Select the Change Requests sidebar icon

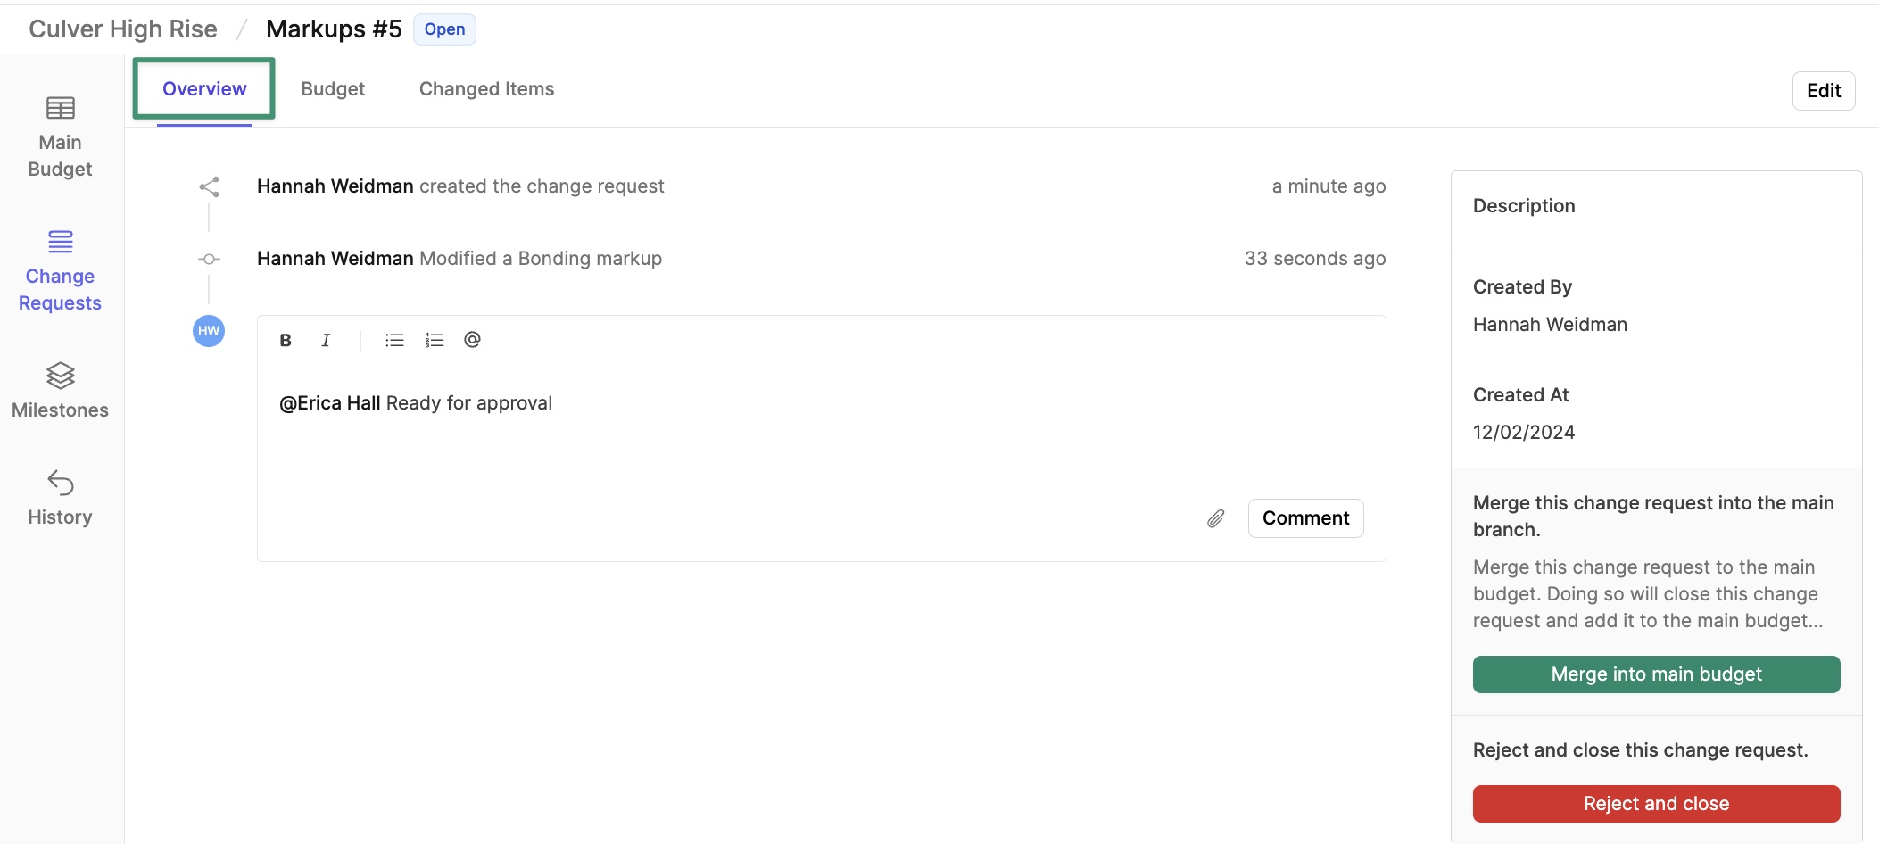tap(61, 242)
